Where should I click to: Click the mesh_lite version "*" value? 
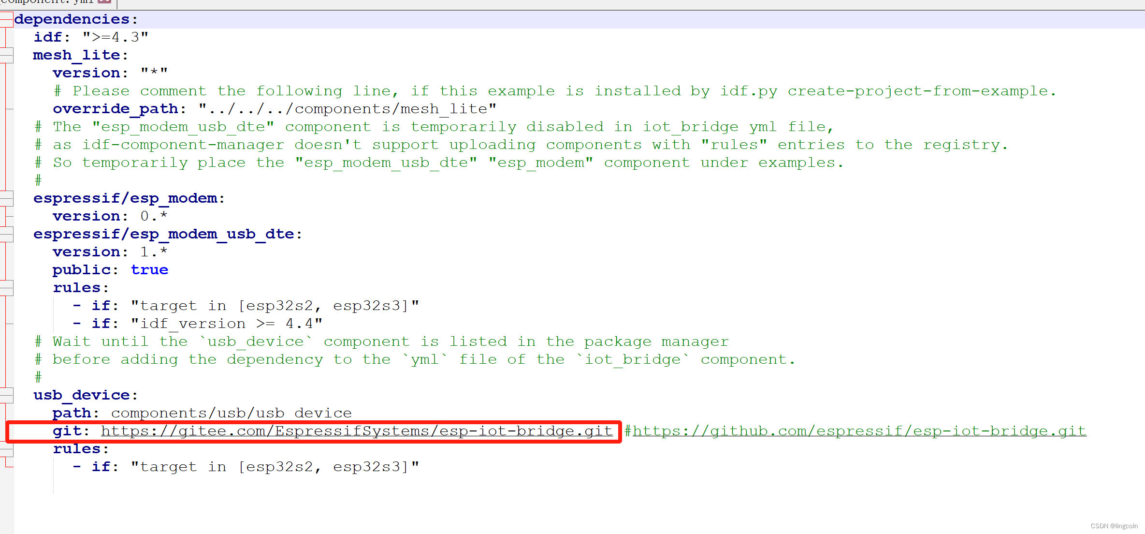point(154,73)
